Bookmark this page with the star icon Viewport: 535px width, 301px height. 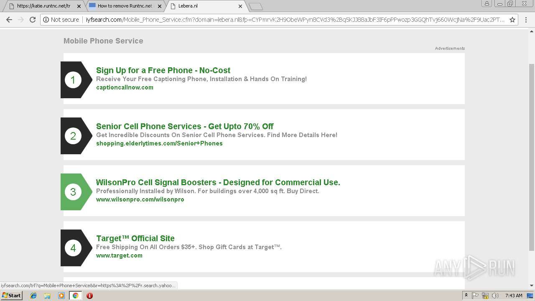pos(512,20)
